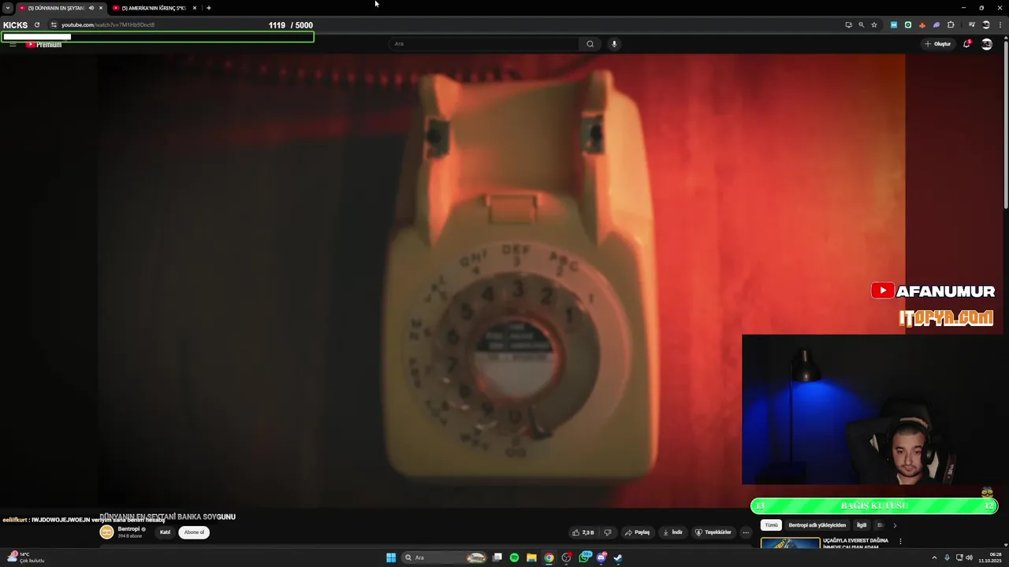Show hidden system tray icons chevron
Viewport: 1009px width, 567px height.
936,558
